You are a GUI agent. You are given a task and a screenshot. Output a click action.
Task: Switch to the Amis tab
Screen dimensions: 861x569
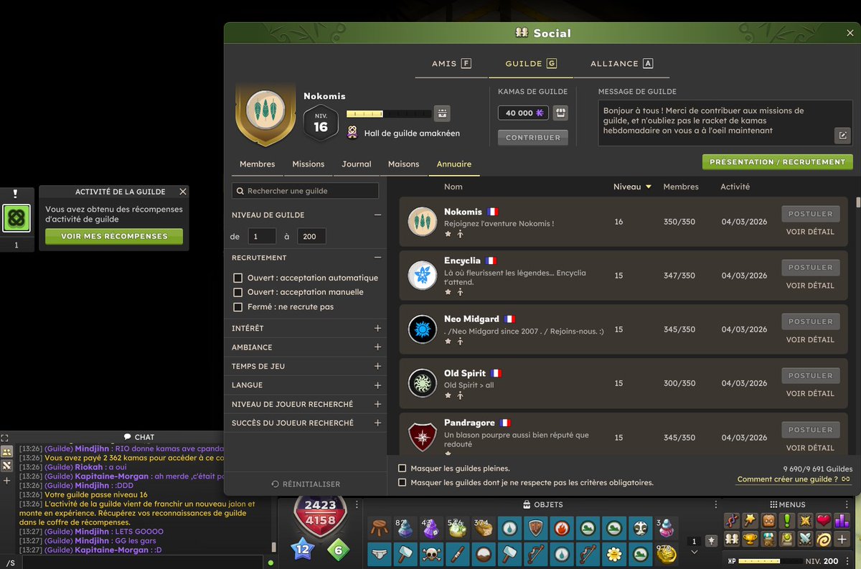pos(451,63)
